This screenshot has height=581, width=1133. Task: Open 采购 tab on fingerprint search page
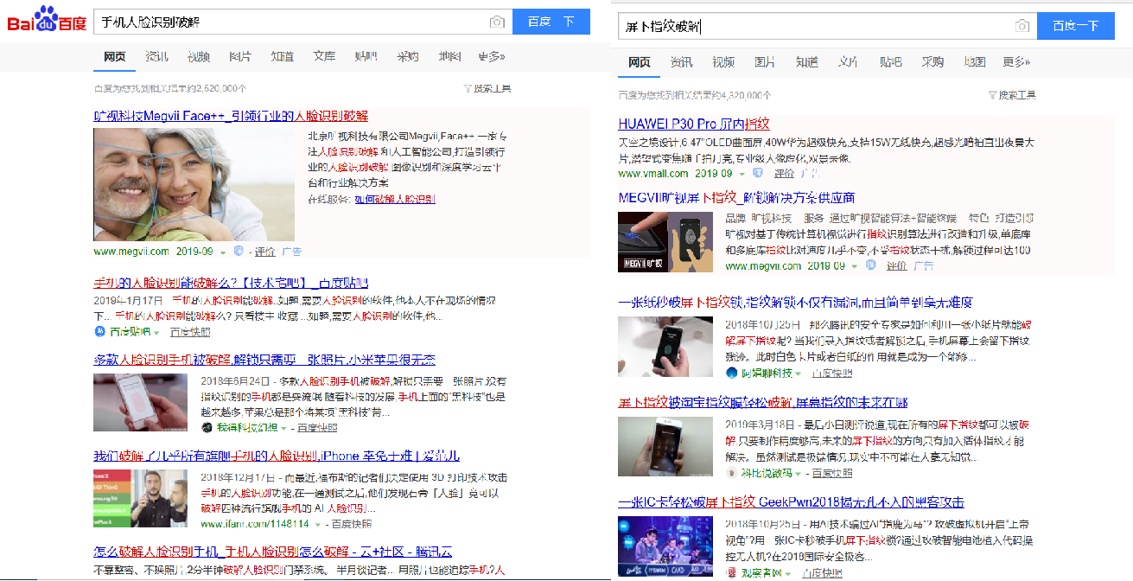(932, 62)
